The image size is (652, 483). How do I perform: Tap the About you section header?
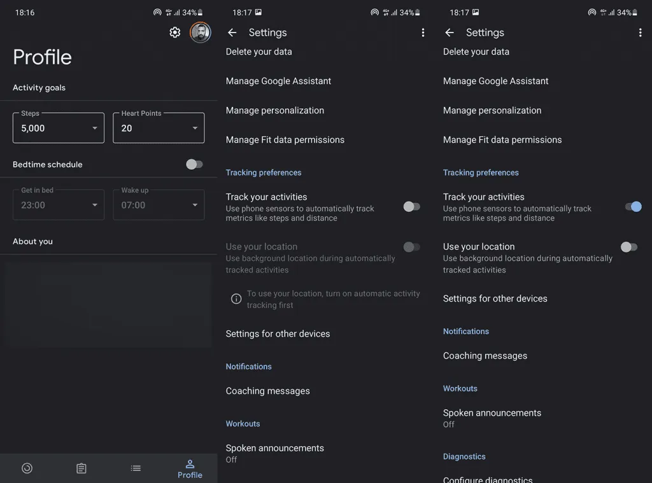pyautogui.click(x=33, y=242)
